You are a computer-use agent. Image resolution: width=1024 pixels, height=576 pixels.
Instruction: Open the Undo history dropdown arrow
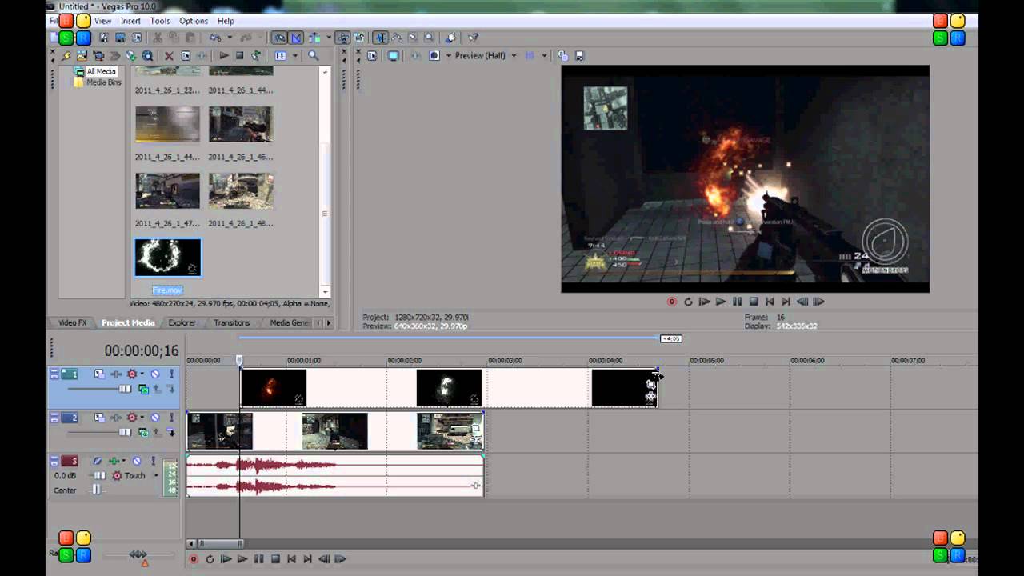click(x=230, y=38)
